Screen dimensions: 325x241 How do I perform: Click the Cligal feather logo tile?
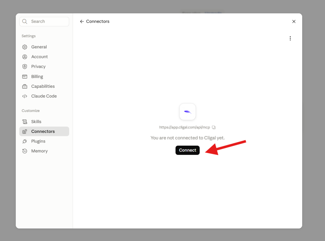point(188,112)
